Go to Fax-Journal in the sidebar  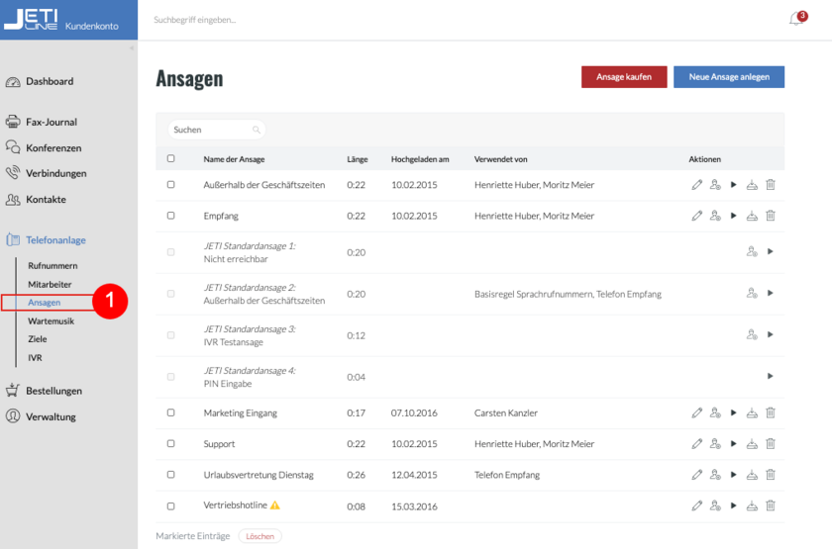(51, 123)
